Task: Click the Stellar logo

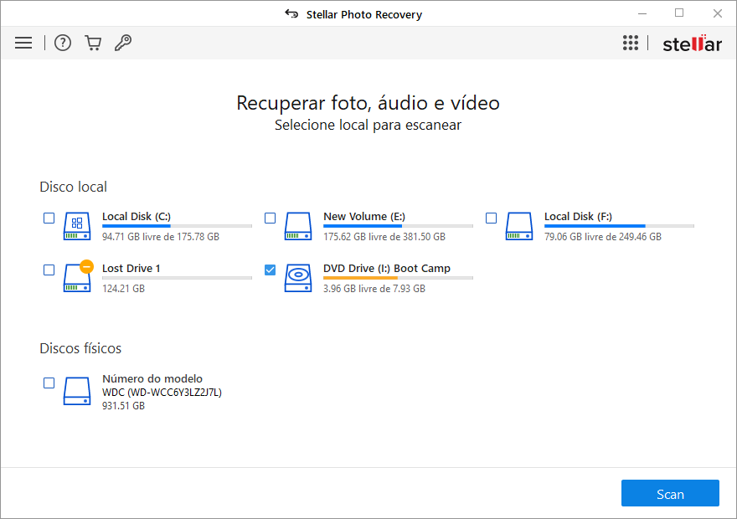Action: (x=692, y=44)
